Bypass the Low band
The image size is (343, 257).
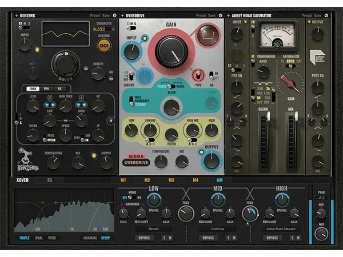point(144,238)
